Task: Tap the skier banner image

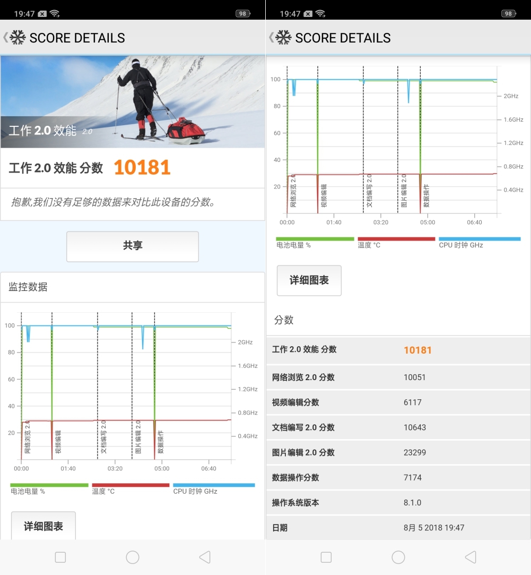Action: pos(133,102)
